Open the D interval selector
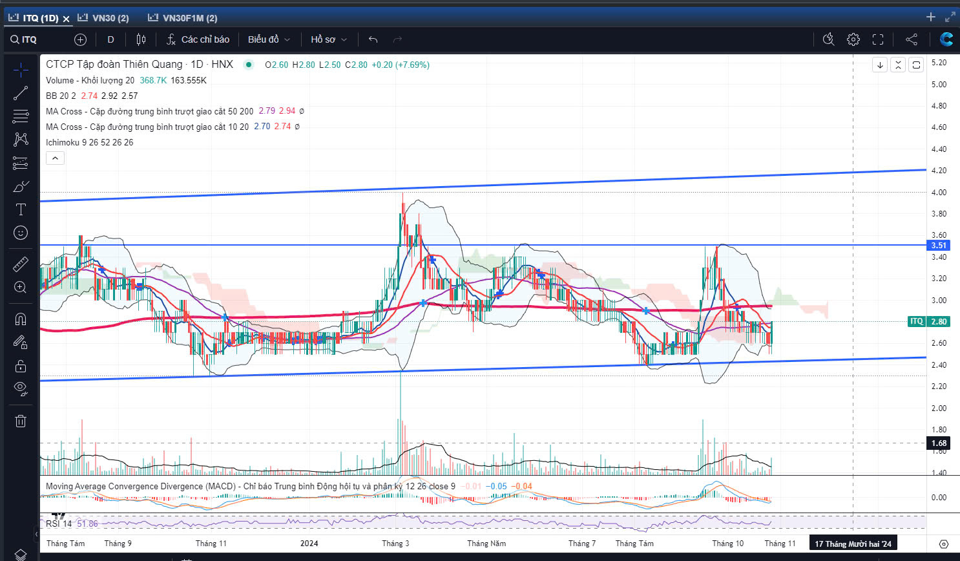 [x=110, y=39]
